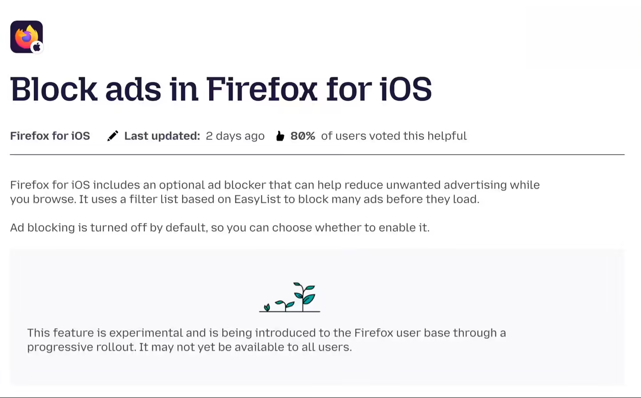Click the Firefox for iOS app icon

[x=27, y=37]
